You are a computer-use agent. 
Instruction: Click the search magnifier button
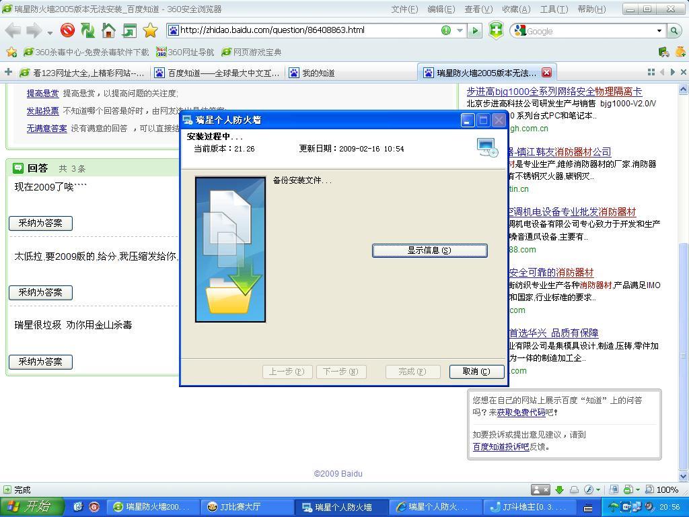[674, 31]
